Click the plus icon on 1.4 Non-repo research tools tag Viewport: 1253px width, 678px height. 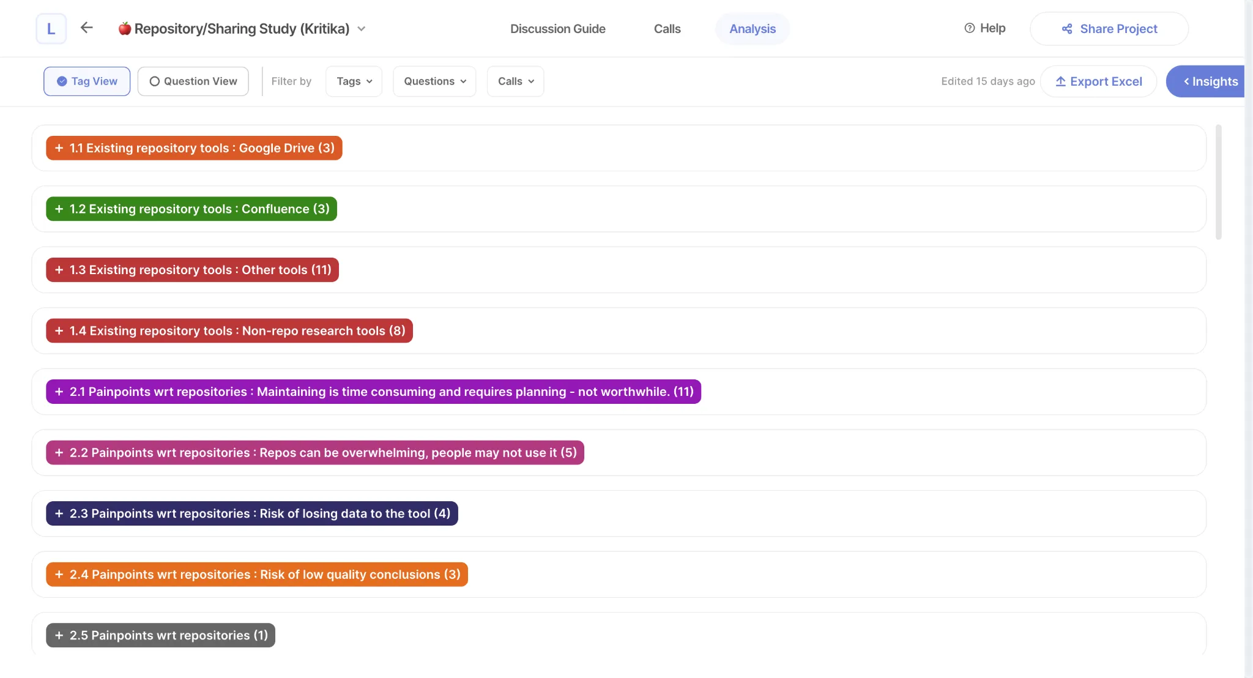[59, 330]
